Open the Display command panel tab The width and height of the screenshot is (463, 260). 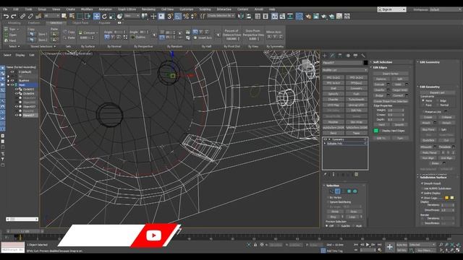(x=355, y=56)
